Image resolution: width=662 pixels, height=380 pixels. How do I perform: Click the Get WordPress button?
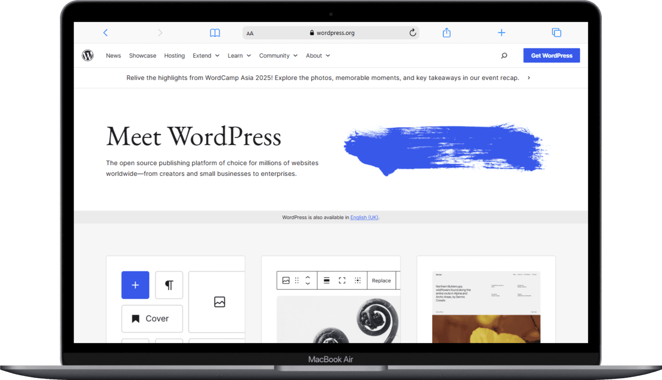(x=552, y=55)
